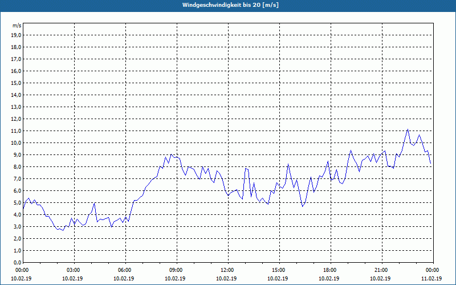Viewport: 456px width, 285px height.
Task: Click the "19,0" y-axis label
Action: click(16, 35)
